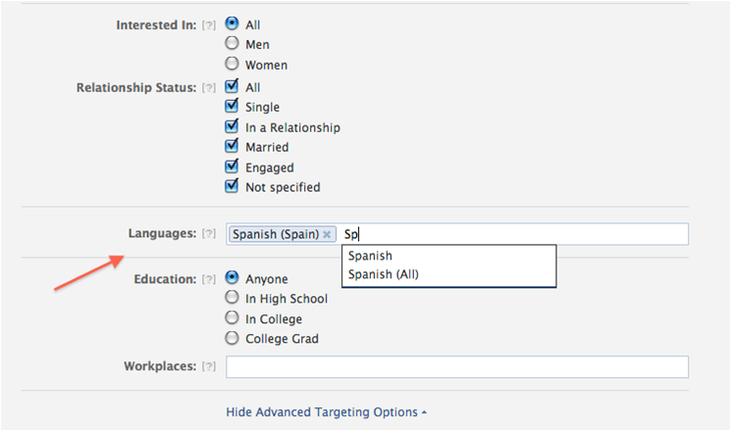The width and height of the screenshot is (731, 431).
Task: Open help icon next to Languages
Action: coord(209,234)
